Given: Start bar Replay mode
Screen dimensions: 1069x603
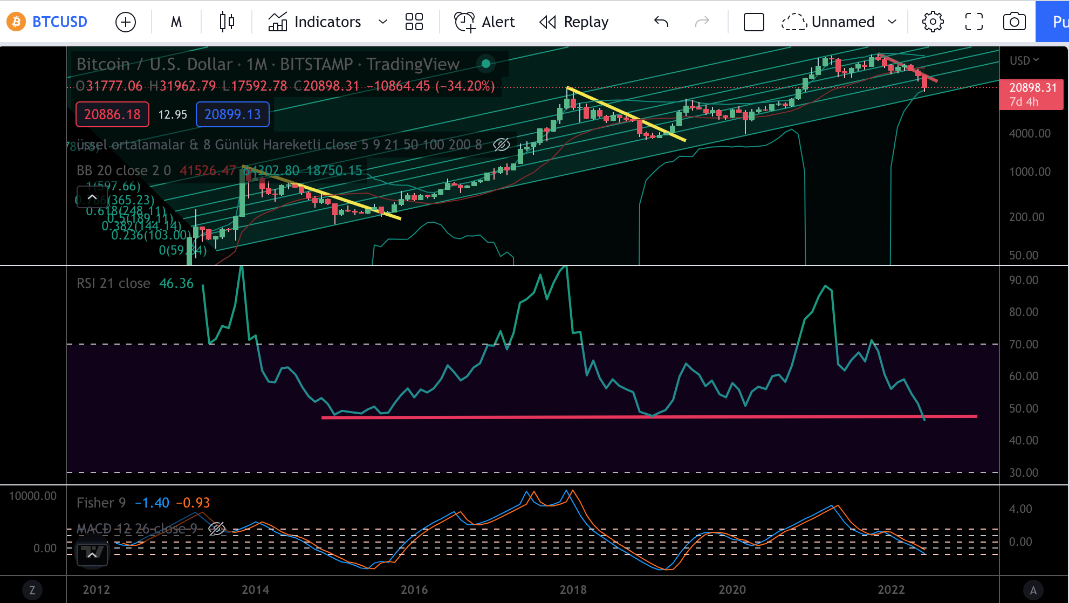Looking at the screenshot, I should pos(574,22).
